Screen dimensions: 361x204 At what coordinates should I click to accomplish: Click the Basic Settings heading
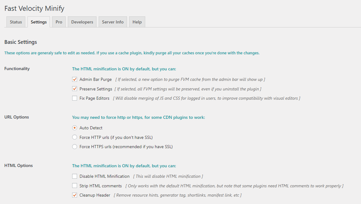(21, 42)
